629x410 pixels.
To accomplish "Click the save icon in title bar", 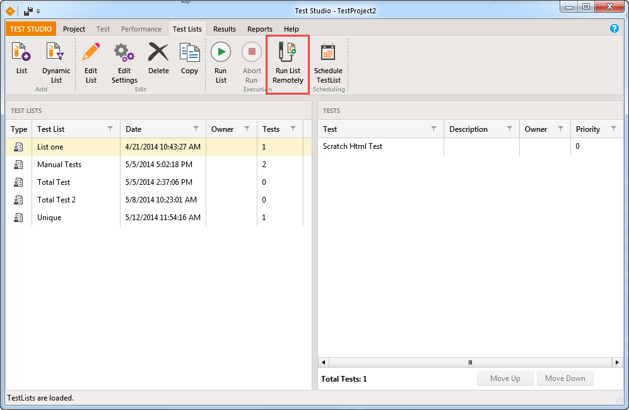I will tap(28, 11).
